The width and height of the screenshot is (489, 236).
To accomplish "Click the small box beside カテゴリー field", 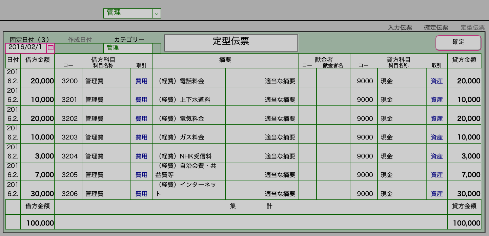I will coord(156,48).
